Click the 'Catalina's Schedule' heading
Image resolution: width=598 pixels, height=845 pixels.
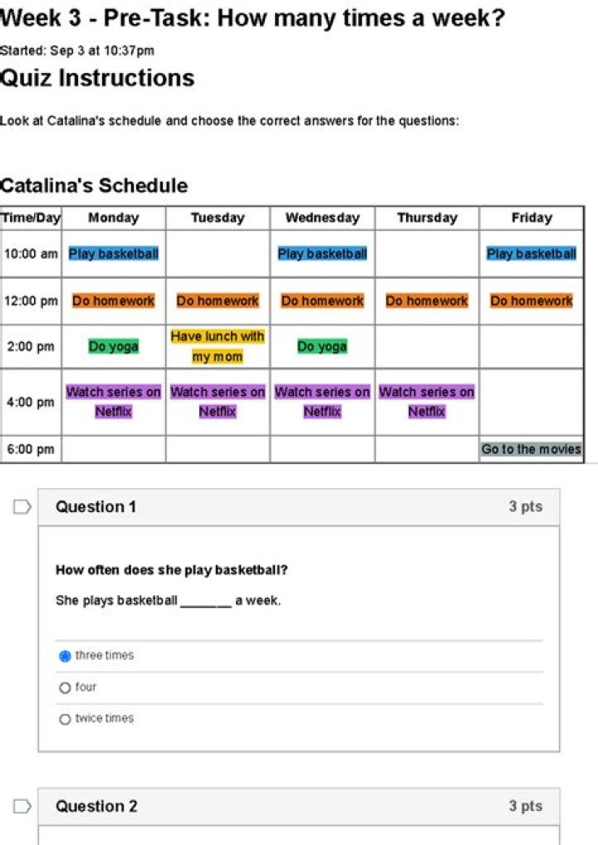point(94,185)
